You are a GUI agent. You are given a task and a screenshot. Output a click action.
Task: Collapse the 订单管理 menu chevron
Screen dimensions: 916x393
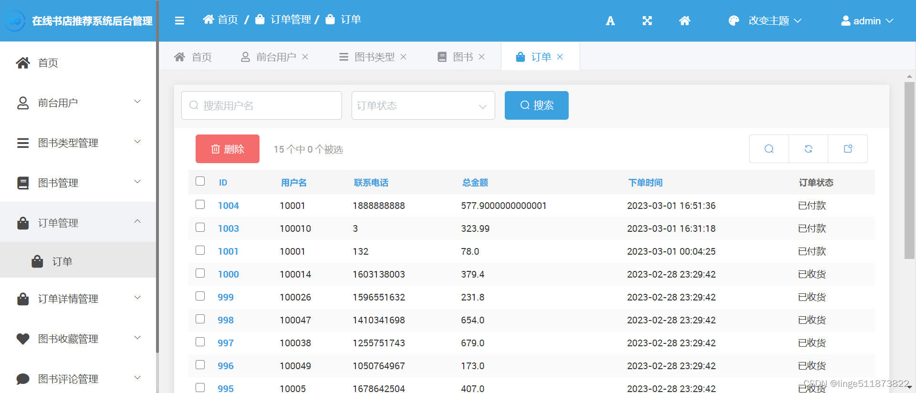click(137, 221)
